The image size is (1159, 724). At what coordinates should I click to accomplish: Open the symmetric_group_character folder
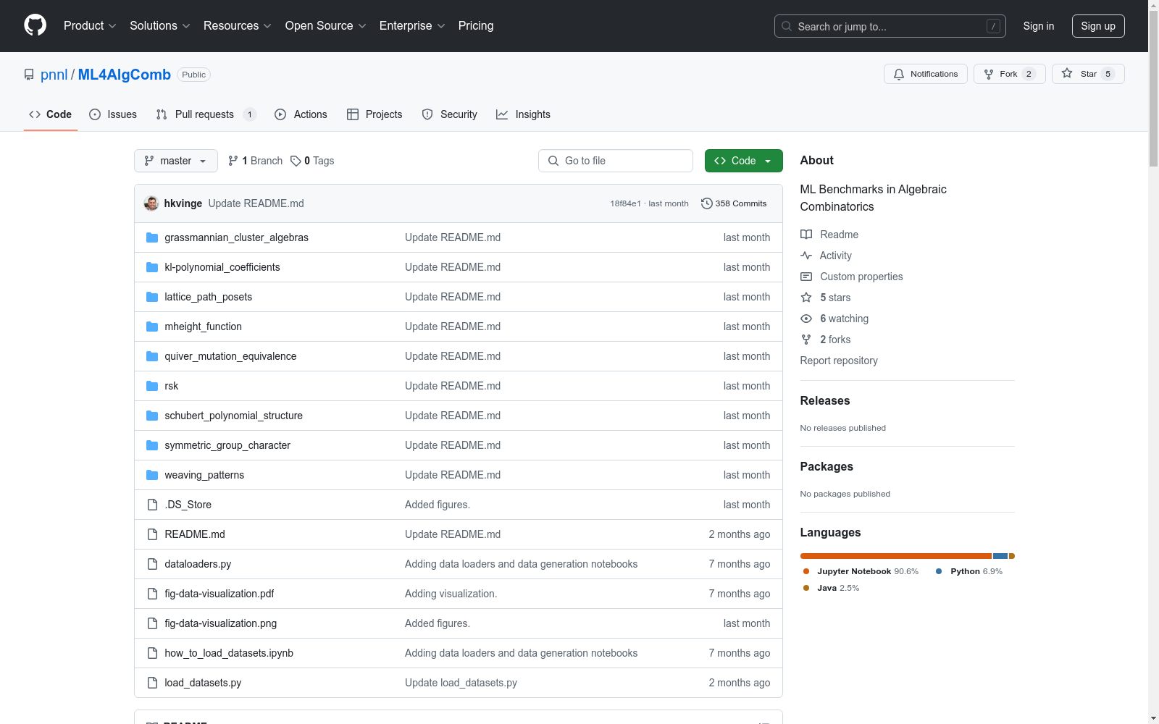pos(227,445)
